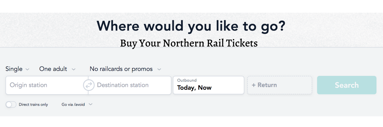The height and width of the screenshot is (127, 383).
Task: Click the chevron next to Go via /avoid
Action: click(x=90, y=104)
